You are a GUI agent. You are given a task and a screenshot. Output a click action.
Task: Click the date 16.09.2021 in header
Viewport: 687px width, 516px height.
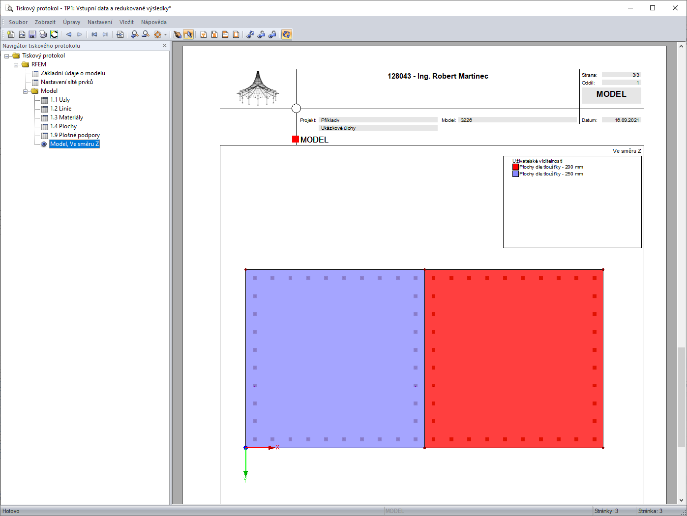click(x=622, y=120)
